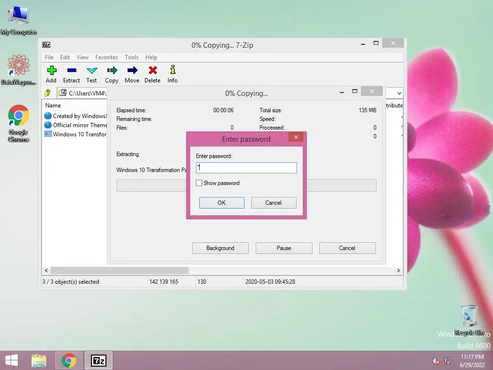Screen dimensions: 493x370
Task: Open the Tools menu
Action: pyautogui.click(x=132, y=57)
